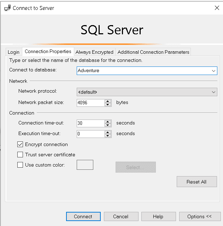The height and width of the screenshot is (226, 223).
Task: Increase the Network packet size value
Action: click(107, 101)
